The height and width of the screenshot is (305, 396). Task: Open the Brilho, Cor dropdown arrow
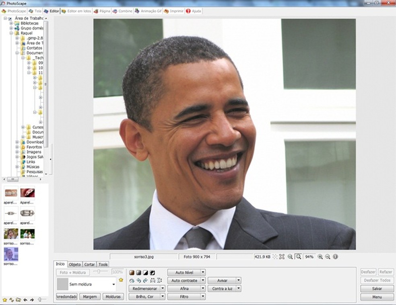[163, 297]
